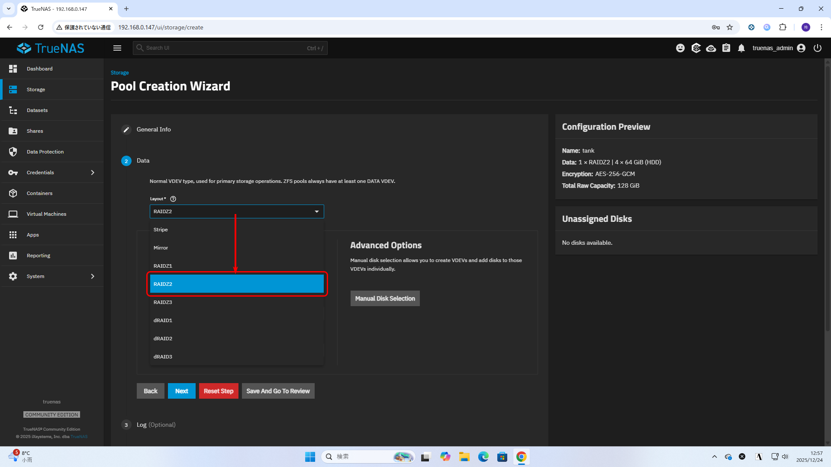Viewport: 831px width, 467px height.
Task: Click the feedback smiley face icon
Action: coord(680,48)
